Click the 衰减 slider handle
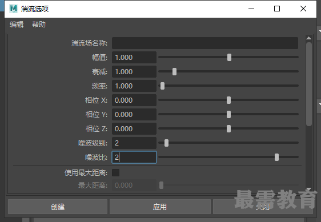Image resolution: width=321 pixels, height=222 pixels. pyautogui.click(x=174, y=71)
